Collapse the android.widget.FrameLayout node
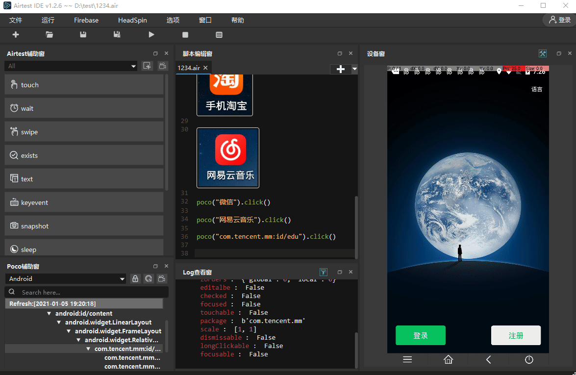This screenshot has height=375, width=576. coord(69,331)
